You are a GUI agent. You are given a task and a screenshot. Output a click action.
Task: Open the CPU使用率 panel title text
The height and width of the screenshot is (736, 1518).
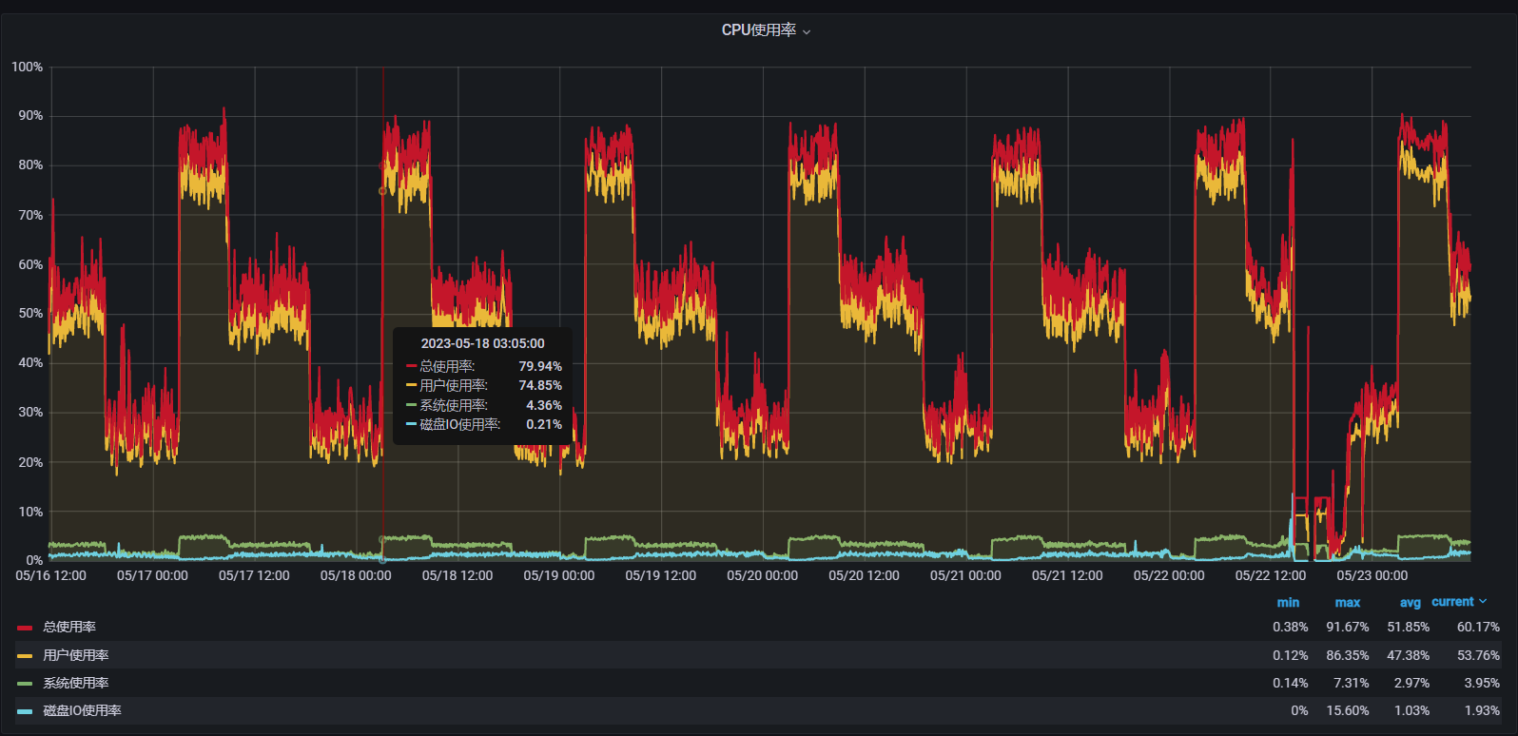click(x=758, y=30)
